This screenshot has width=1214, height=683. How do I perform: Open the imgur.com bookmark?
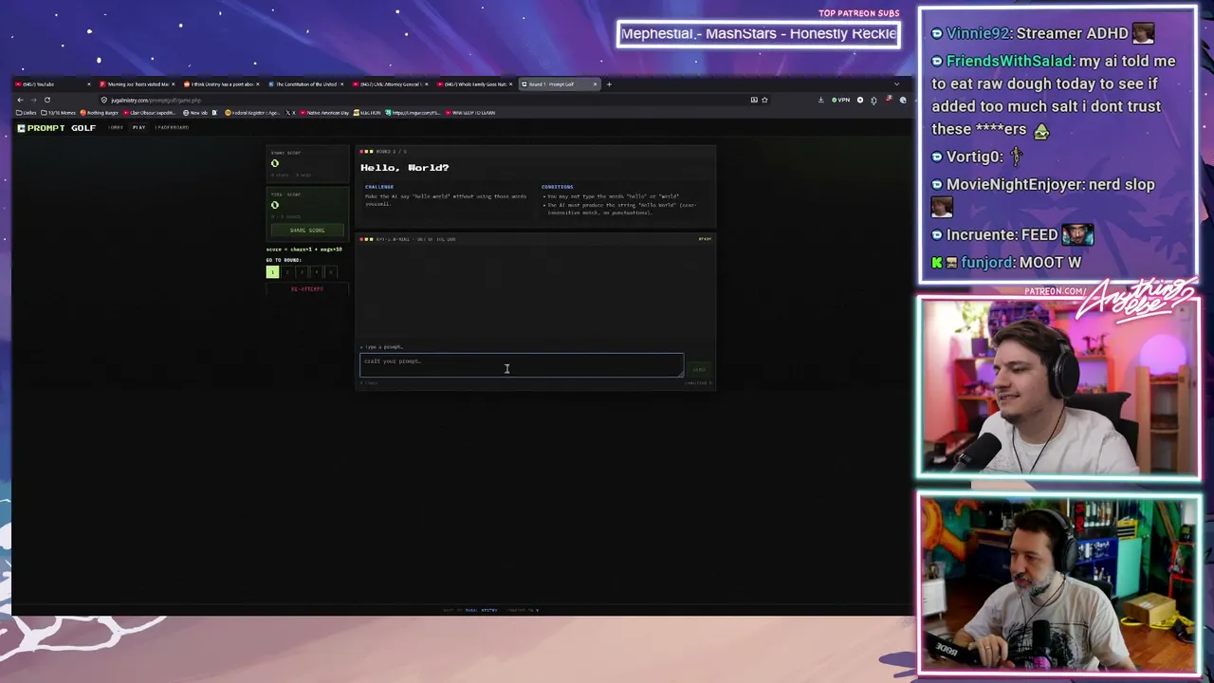coord(413,113)
